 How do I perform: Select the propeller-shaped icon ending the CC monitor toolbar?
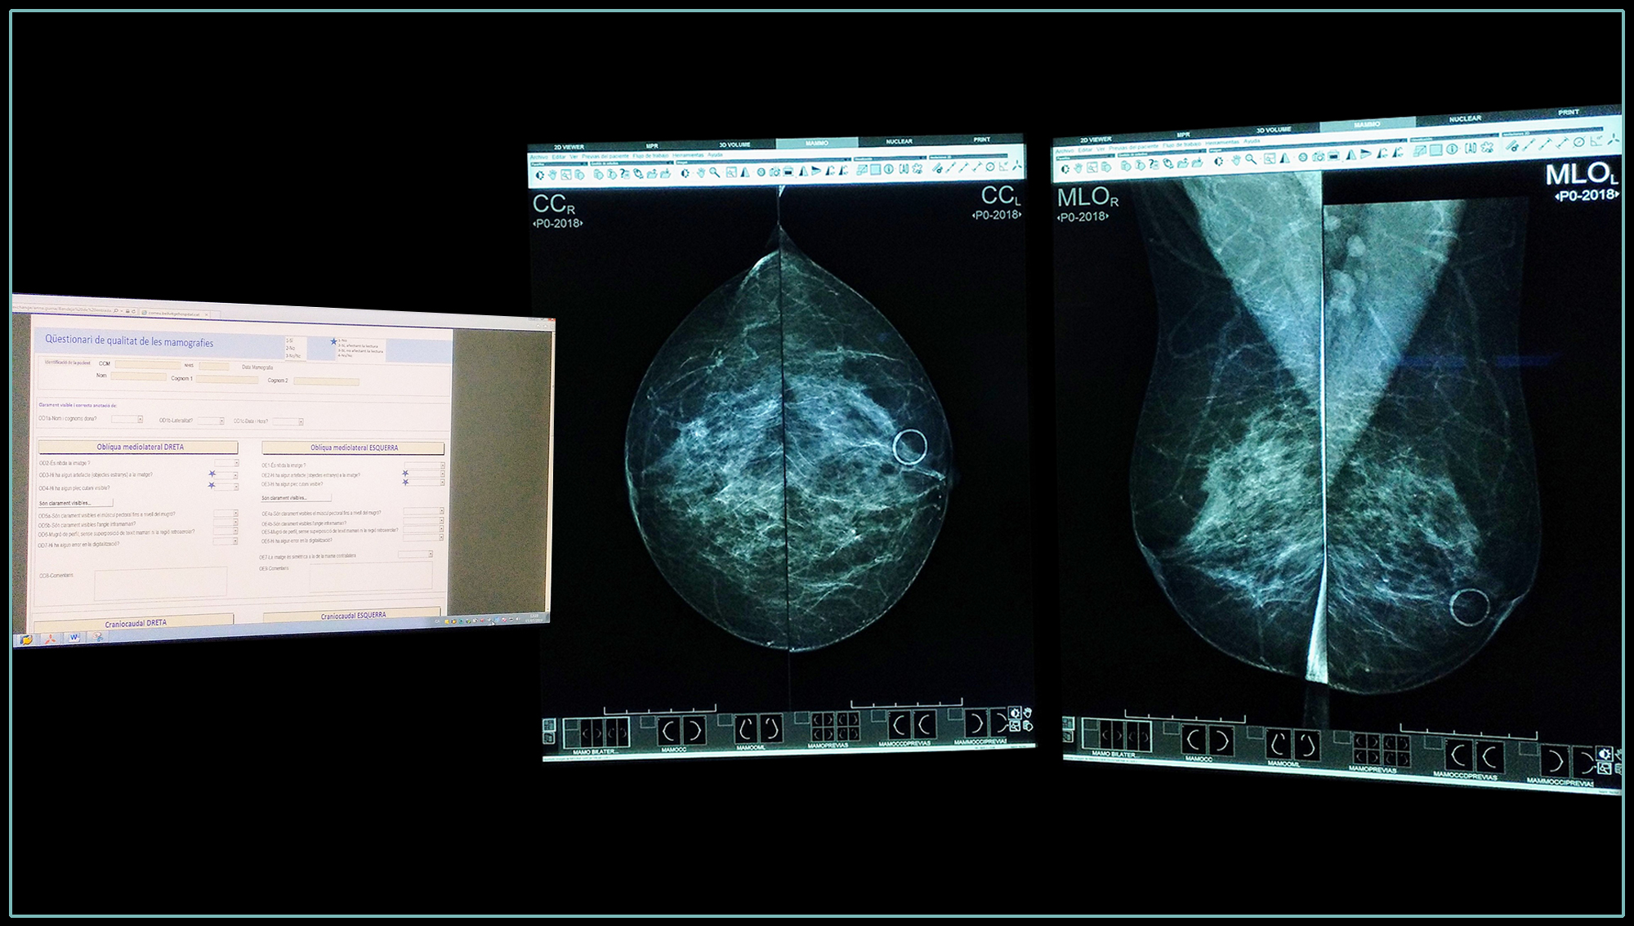tap(1017, 166)
